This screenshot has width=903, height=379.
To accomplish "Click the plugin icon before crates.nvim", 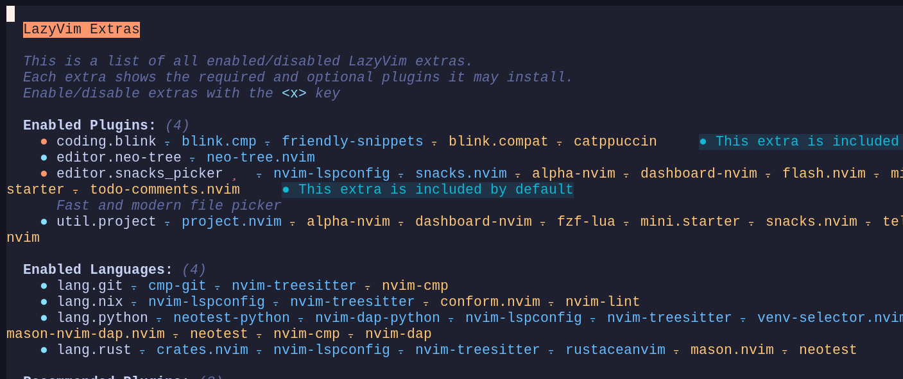I will pyautogui.click(x=142, y=351).
